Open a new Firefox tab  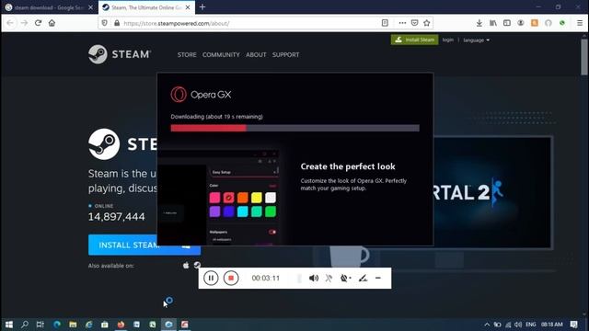pyautogui.click(x=202, y=7)
